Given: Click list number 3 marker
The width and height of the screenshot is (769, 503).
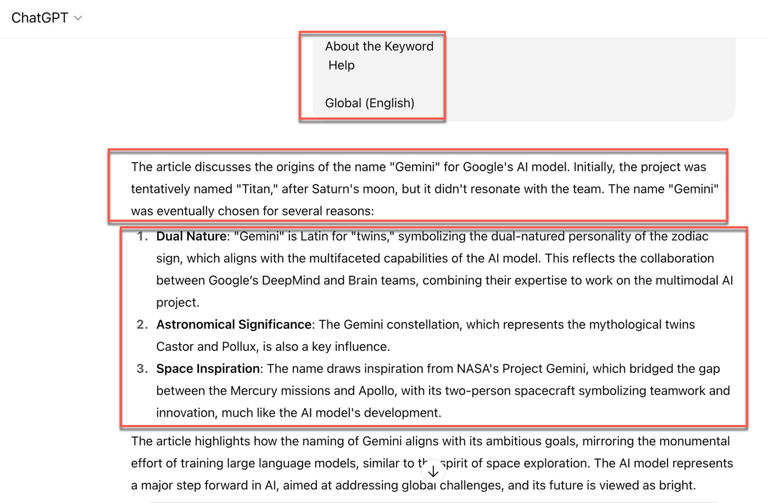Looking at the screenshot, I should coord(142,368).
